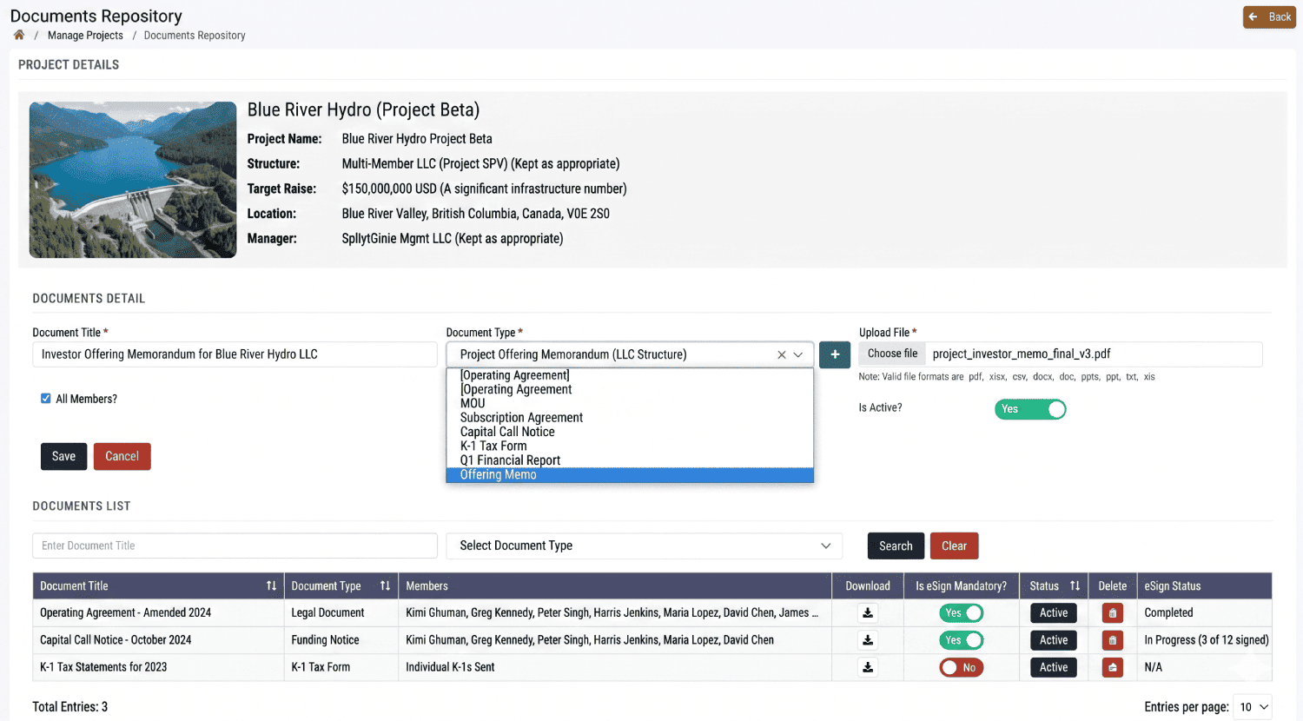Click the 'In Progress (3 of 12 signed)' eSign status
The image size is (1303, 721).
click(1207, 640)
